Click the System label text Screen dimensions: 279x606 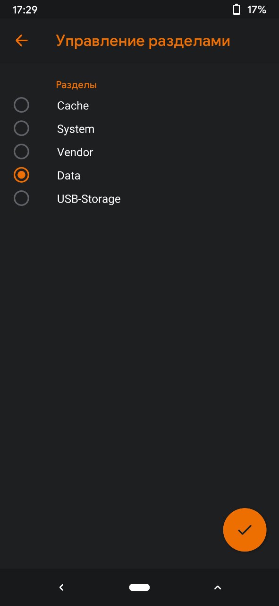[x=76, y=129]
